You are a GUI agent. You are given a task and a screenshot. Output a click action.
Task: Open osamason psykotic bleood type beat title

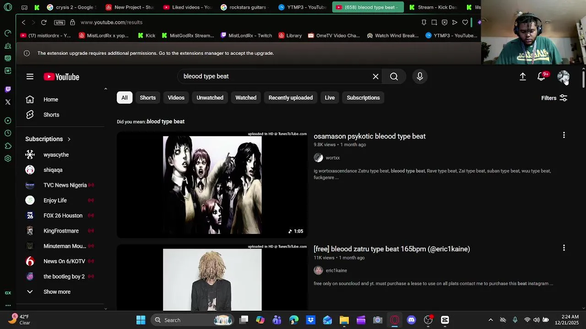coord(369,136)
